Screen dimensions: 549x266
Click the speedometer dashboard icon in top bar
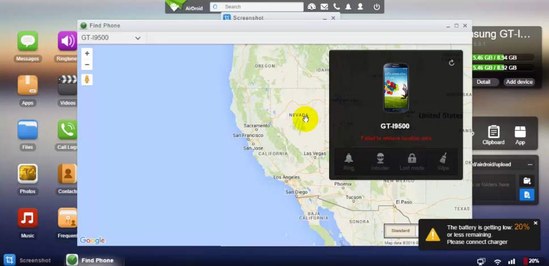point(312,7)
